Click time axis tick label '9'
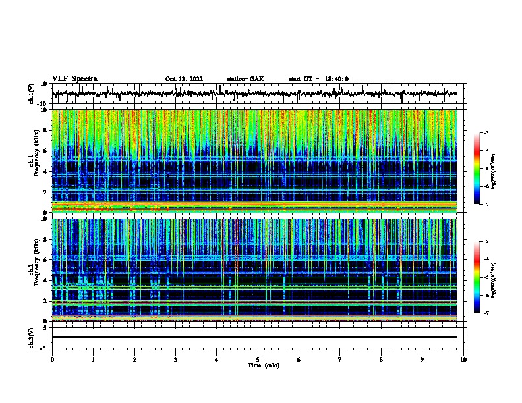Image resolution: width=522 pixels, height=403 pixels. point(422,359)
